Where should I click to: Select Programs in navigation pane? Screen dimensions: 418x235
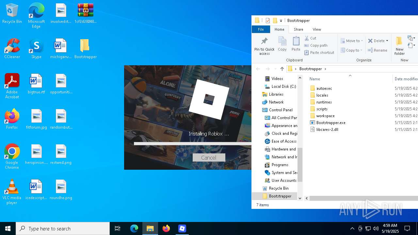pyautogui.click(x=276, y=165)
